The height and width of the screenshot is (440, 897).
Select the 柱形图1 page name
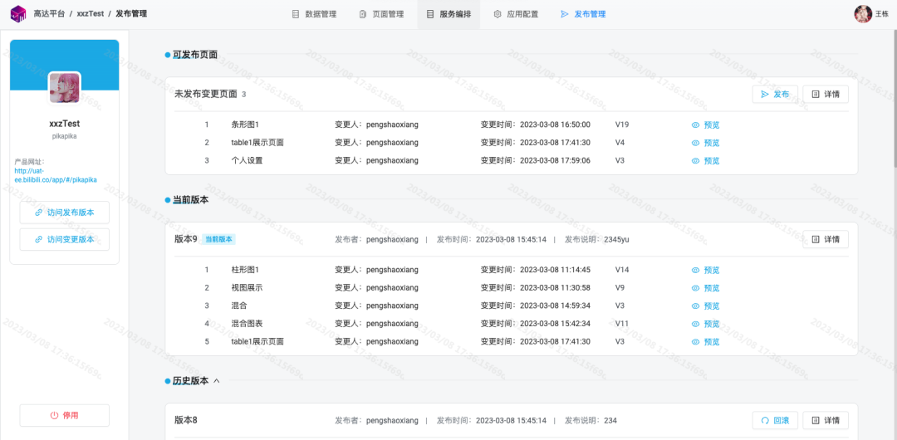click(245, 270)
